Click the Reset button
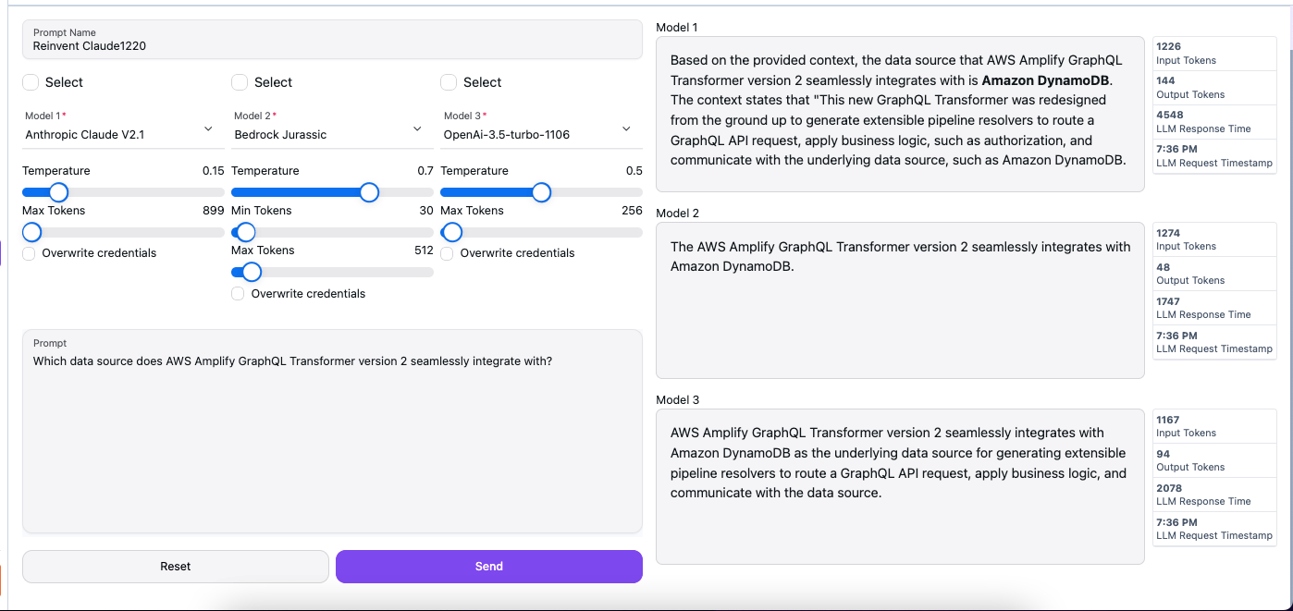1293x611 pixels. pos(176,567)
